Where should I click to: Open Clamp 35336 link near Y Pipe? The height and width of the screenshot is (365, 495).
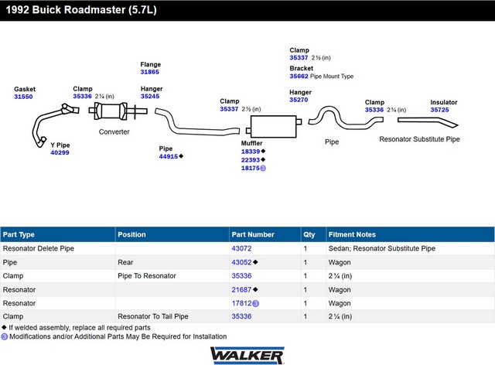83,97
